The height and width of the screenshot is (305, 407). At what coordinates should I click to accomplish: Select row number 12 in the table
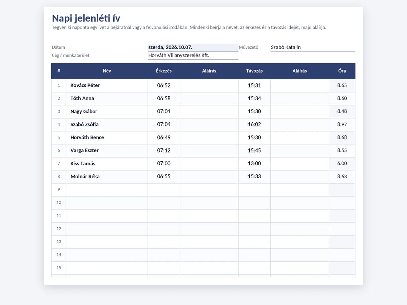59,229
